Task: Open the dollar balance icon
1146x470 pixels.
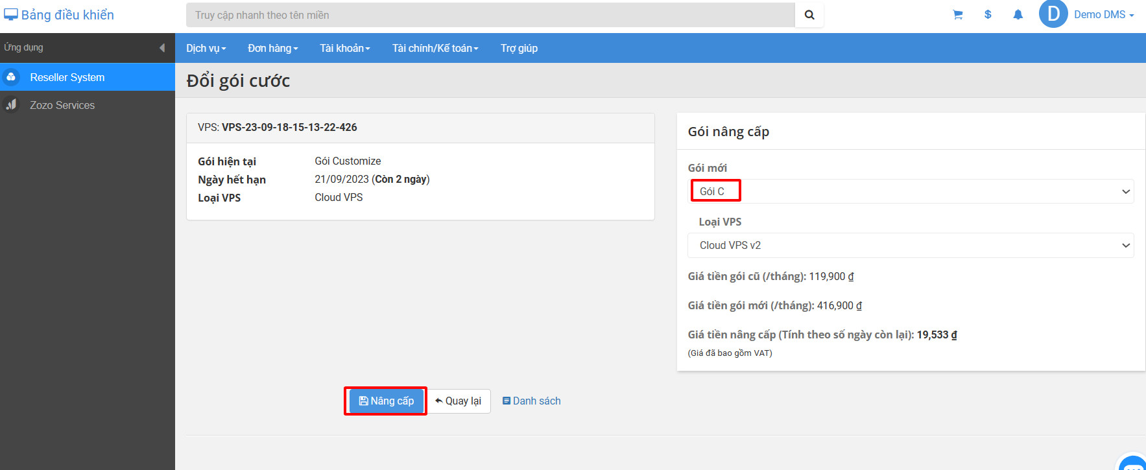Action: [988, 14]
